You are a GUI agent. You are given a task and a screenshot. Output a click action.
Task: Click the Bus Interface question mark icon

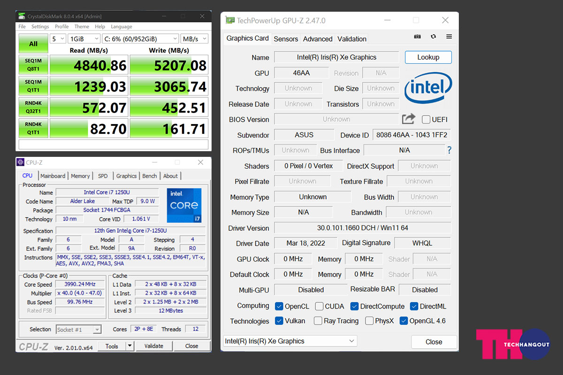tap(449, 150)
